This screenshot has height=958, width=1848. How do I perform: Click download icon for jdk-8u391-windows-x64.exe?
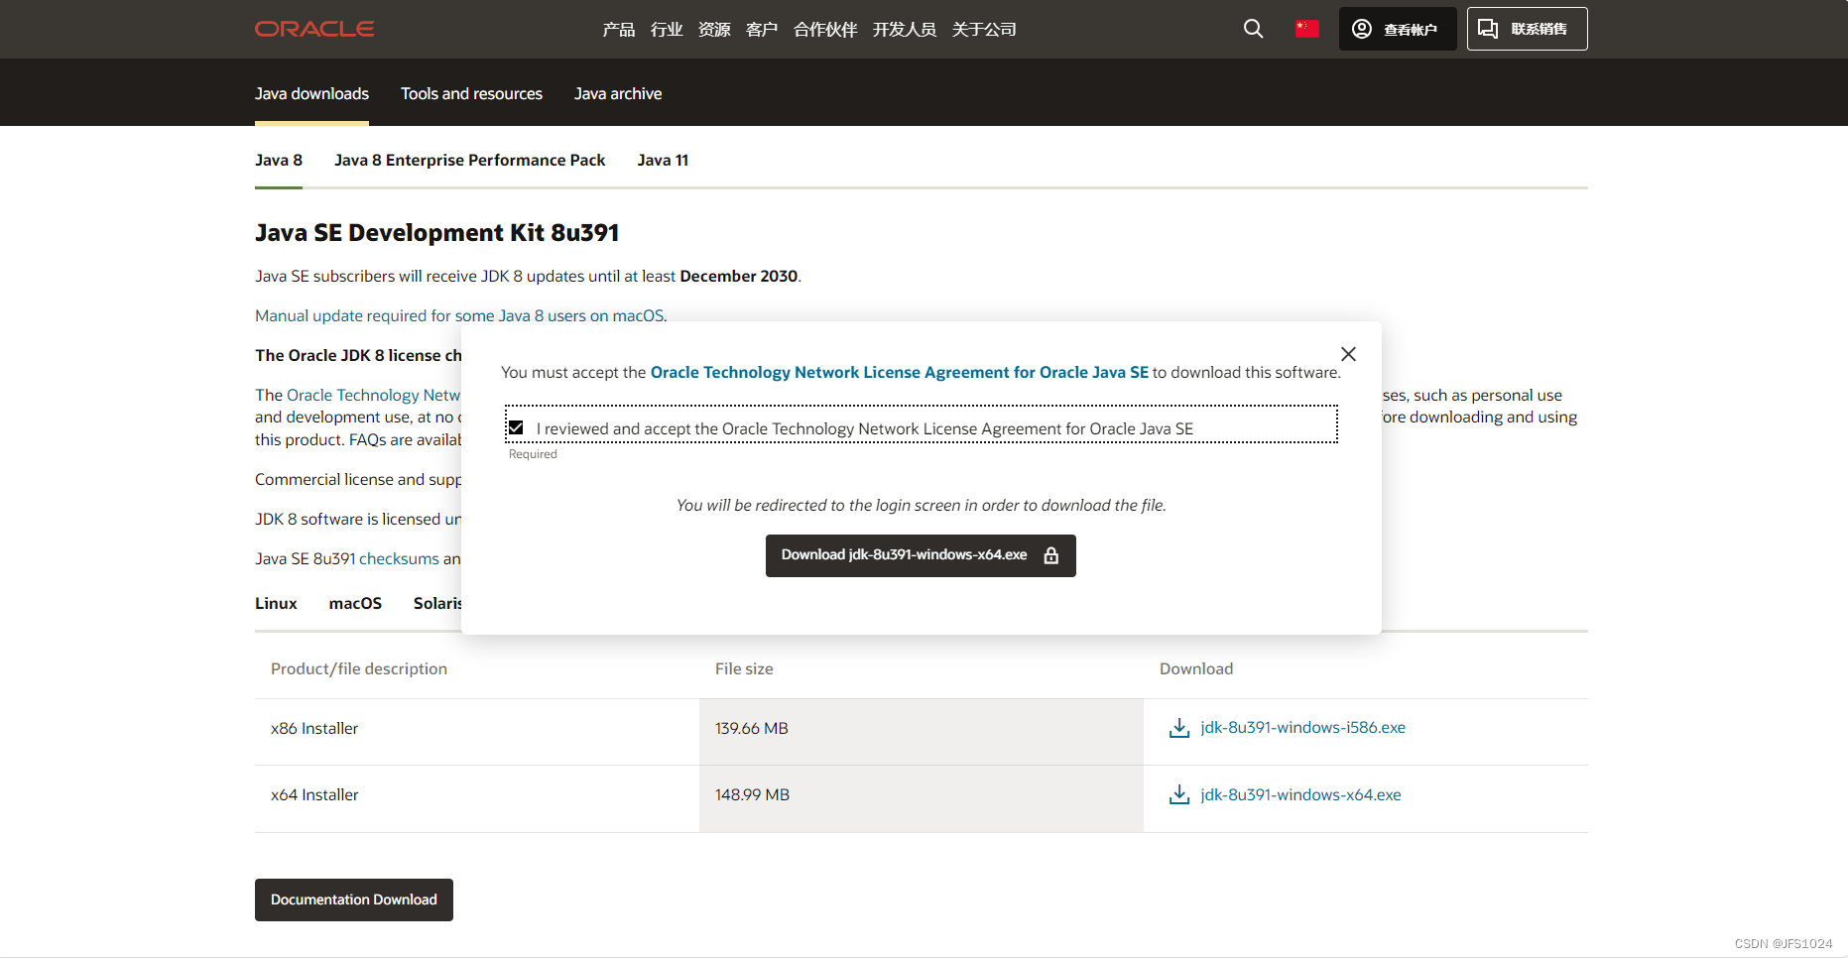point(1179,795)
